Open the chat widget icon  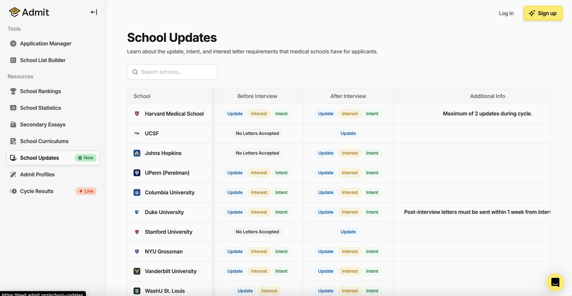point(555,282)
